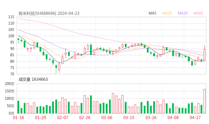Click the 150万 volume axis label
Screen dimensions: 209x124
tap(10, 91)
